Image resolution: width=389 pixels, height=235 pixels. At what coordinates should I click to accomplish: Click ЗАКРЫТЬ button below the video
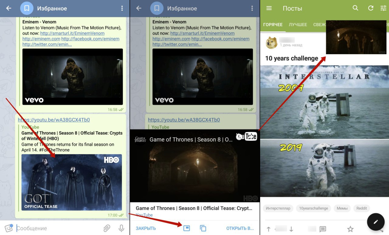tap(146, 228)
